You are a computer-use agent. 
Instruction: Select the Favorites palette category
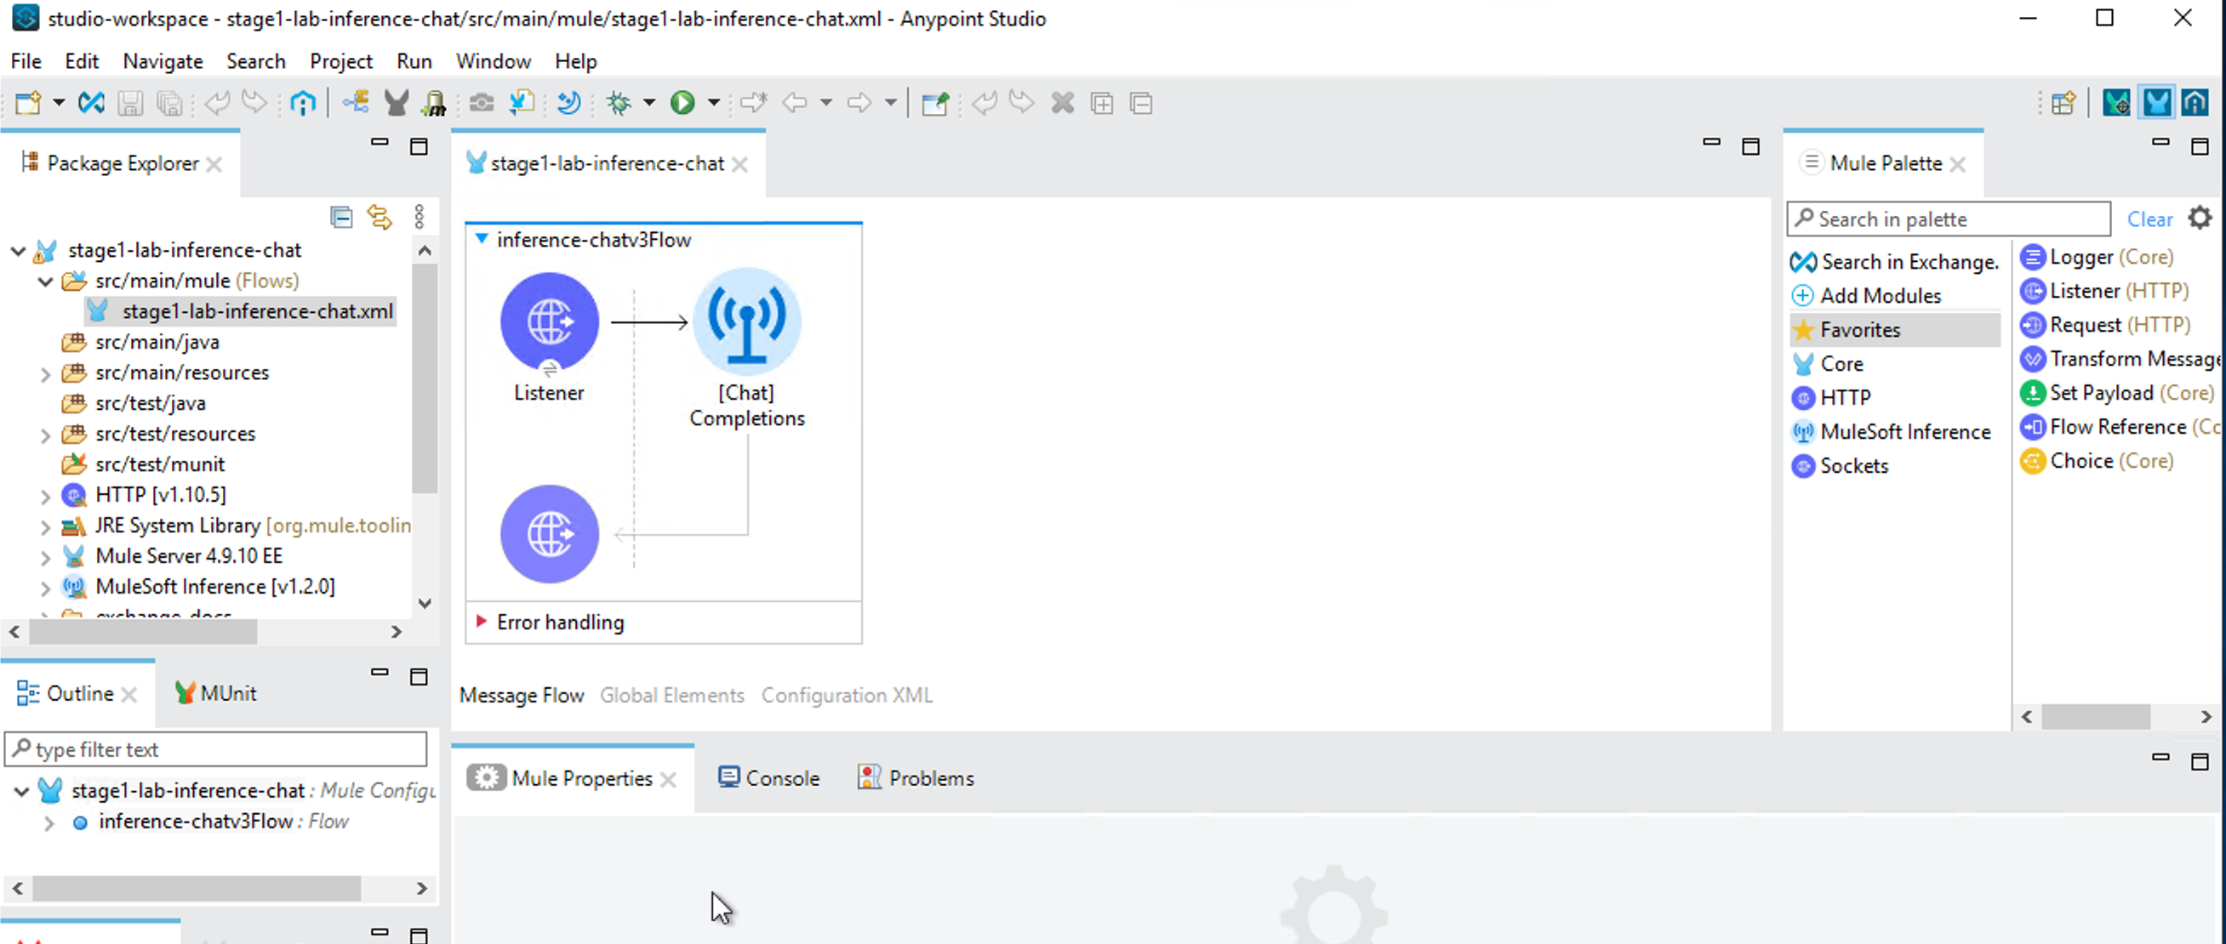pyautogui.click(x=1858, y=329)
